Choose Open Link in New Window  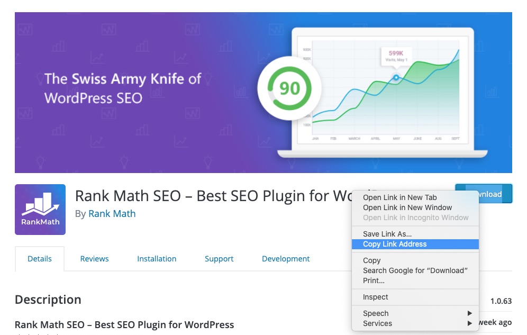coord(407,207)
